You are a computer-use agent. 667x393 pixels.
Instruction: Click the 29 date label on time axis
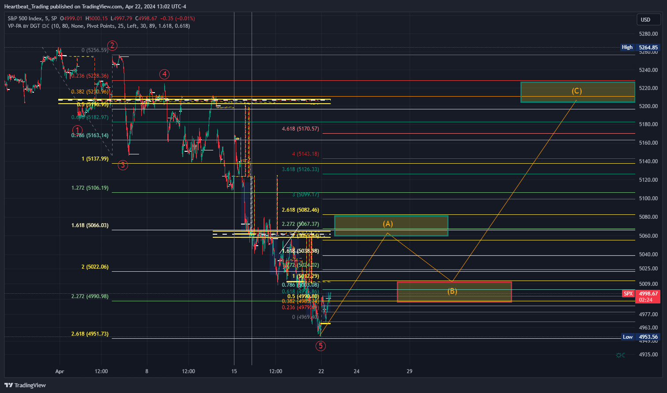(410, 371)
